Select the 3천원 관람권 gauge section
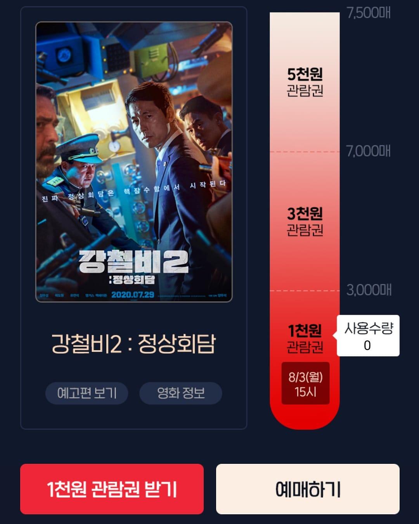419x524 pixels. pyautogui.click(x=305, y=221)
